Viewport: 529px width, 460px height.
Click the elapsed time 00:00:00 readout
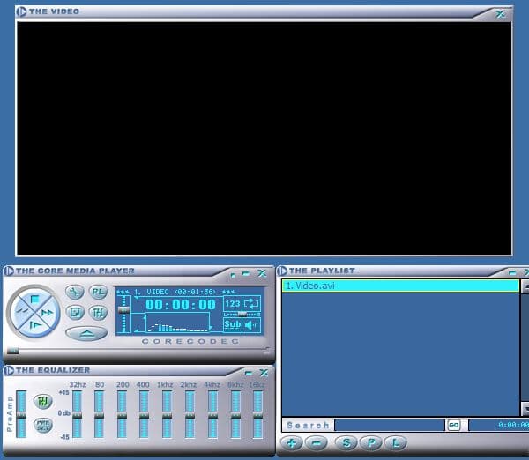181,305
